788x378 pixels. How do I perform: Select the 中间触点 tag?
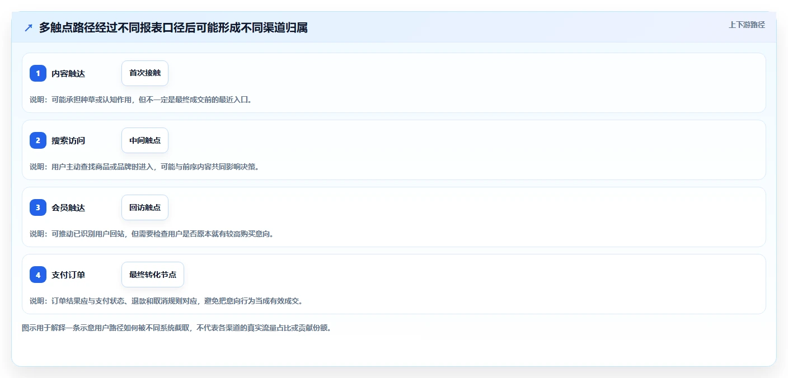[x=145, y=140]
